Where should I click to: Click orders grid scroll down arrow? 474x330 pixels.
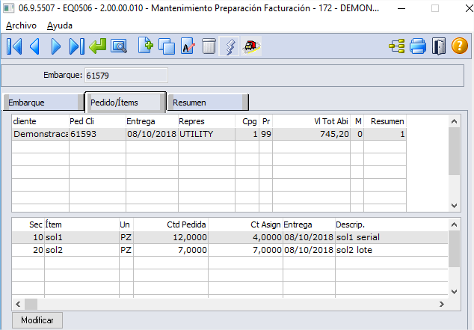click(x=454, y=206)
